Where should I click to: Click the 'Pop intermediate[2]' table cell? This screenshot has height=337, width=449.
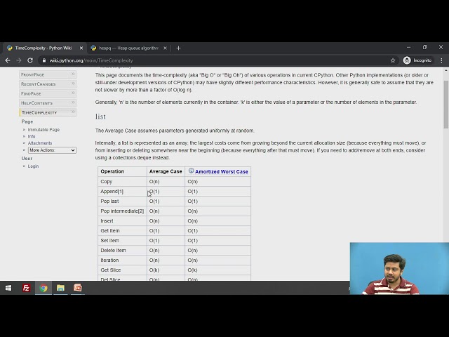(122, 211)
